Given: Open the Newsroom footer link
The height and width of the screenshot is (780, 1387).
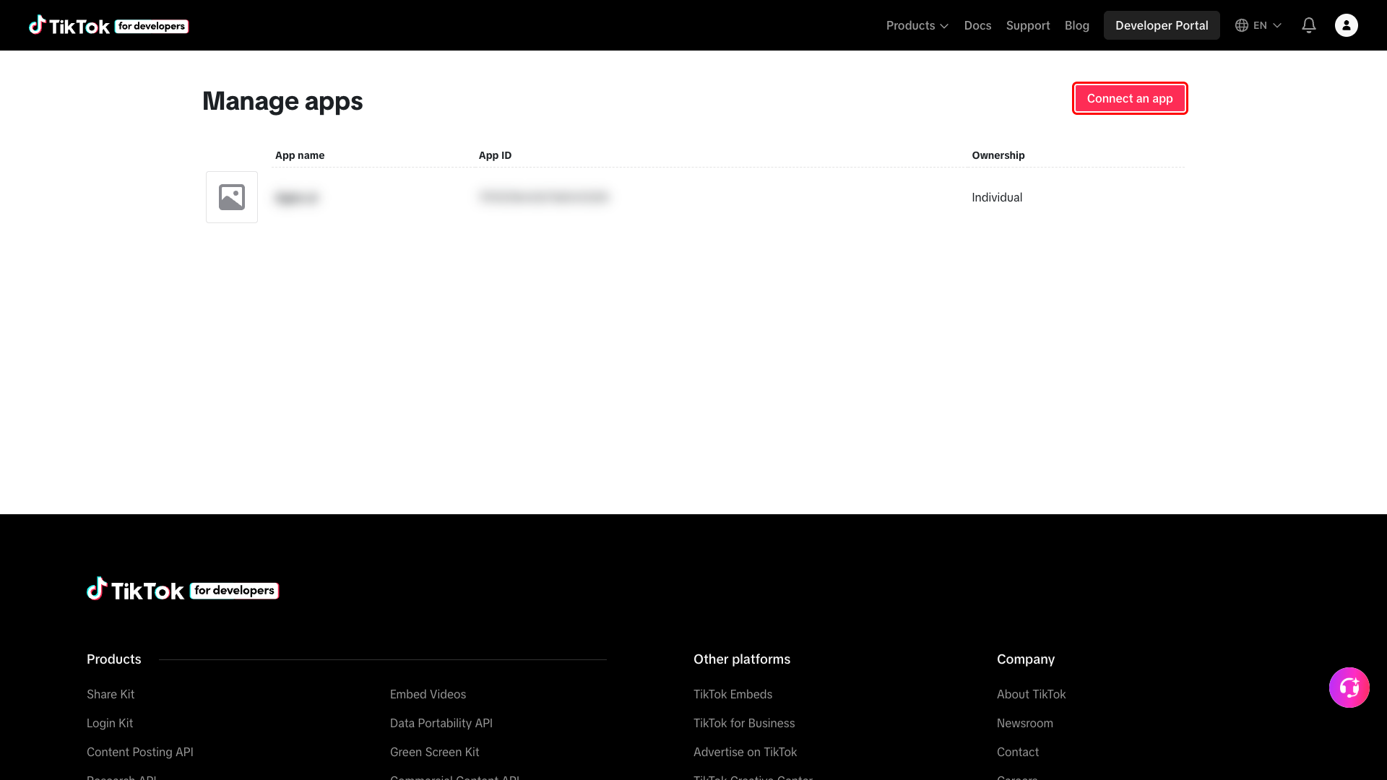Looking at the screenshot, I should click(1025, 723).
